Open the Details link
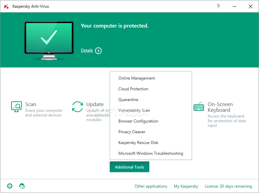 pos(87,50)
